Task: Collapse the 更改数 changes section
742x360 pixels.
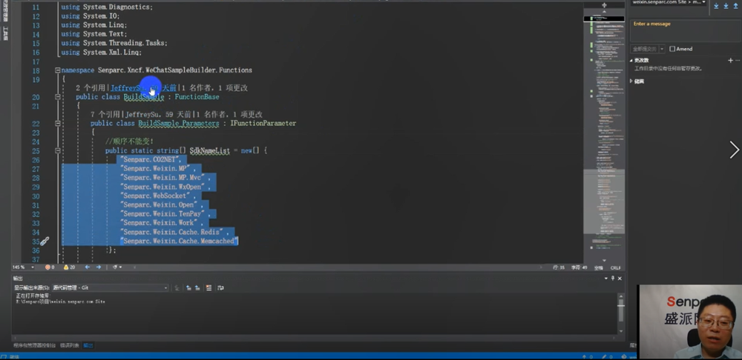Action: pyautogui.click(x=631, y=61)
